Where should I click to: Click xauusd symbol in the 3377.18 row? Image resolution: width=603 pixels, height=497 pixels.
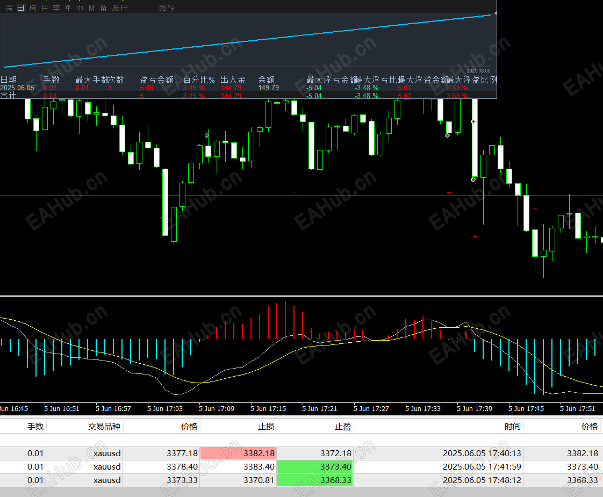tap(107, 453)
